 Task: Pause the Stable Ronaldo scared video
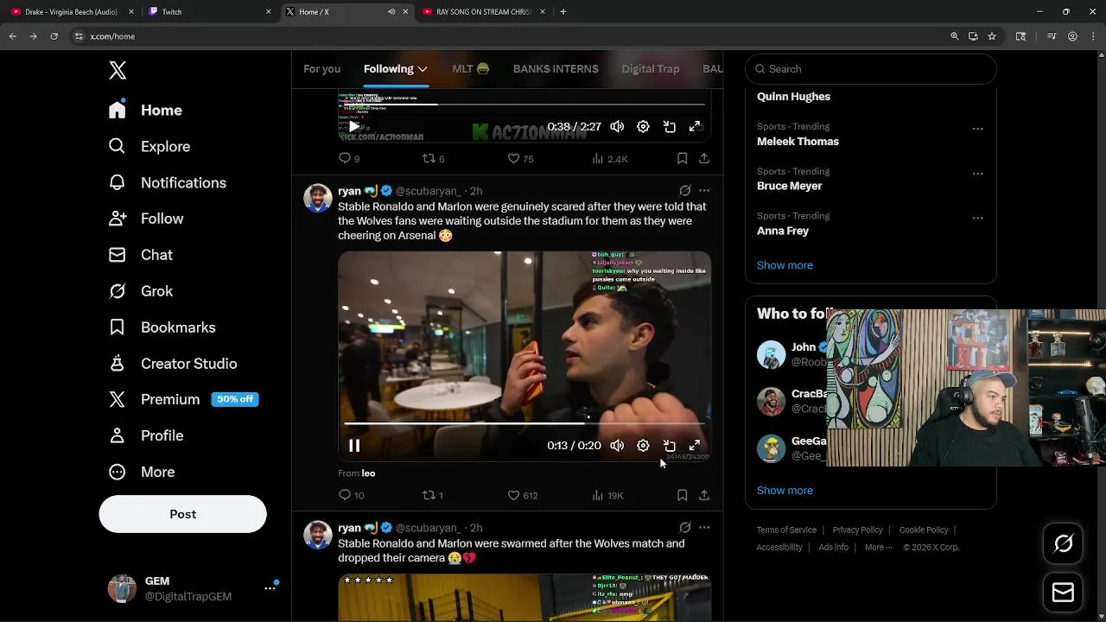coord(354,446)
